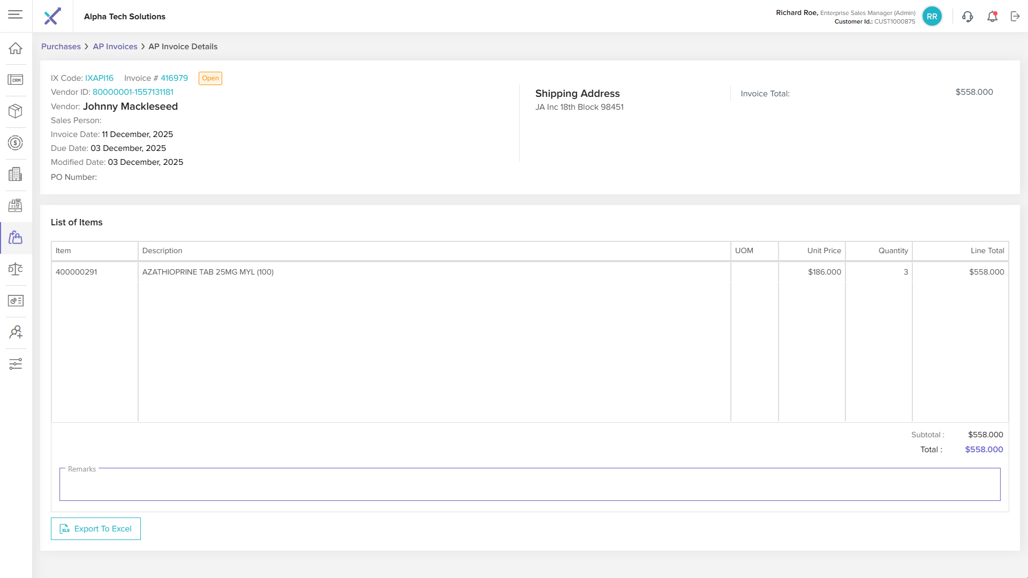Open the add user icon
The image size is (1028, 578).
point(16,332)
